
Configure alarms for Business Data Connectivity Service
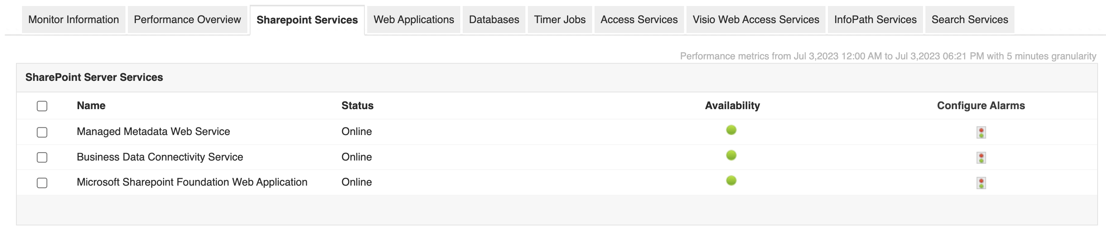tap(981, 157)
